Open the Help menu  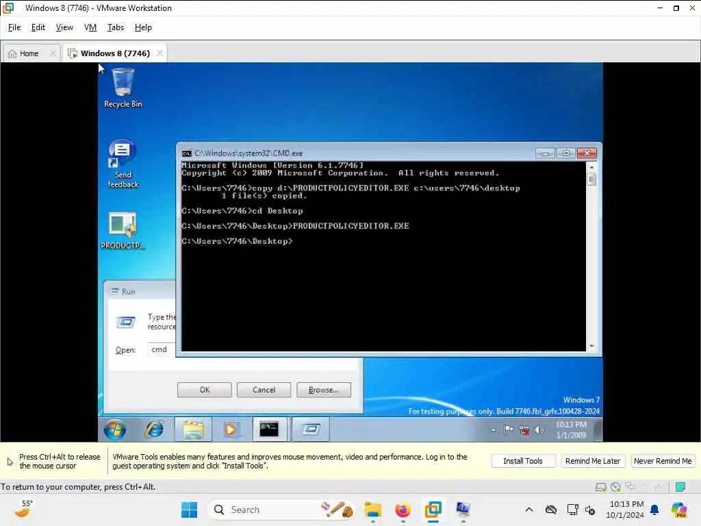(143, 27)
